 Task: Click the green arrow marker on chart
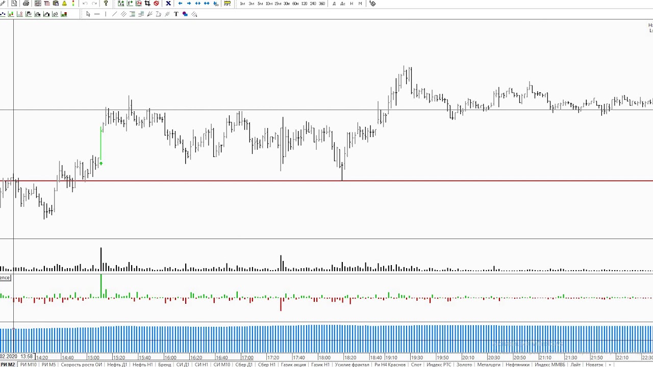point(101,163)
